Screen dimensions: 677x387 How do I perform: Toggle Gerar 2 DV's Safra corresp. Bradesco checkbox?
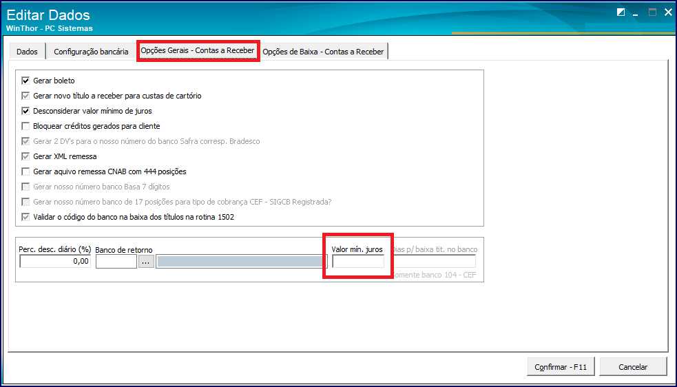click(25, 141)
